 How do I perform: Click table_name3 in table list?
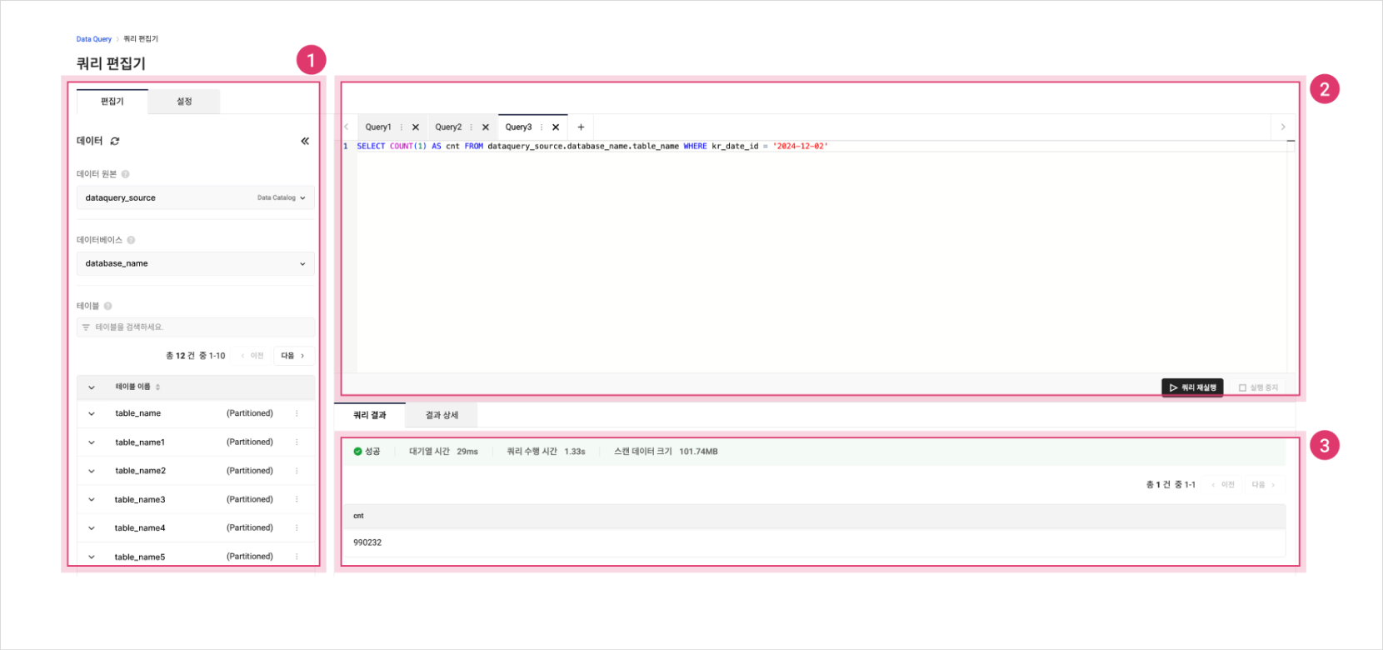tap(140, 500)
